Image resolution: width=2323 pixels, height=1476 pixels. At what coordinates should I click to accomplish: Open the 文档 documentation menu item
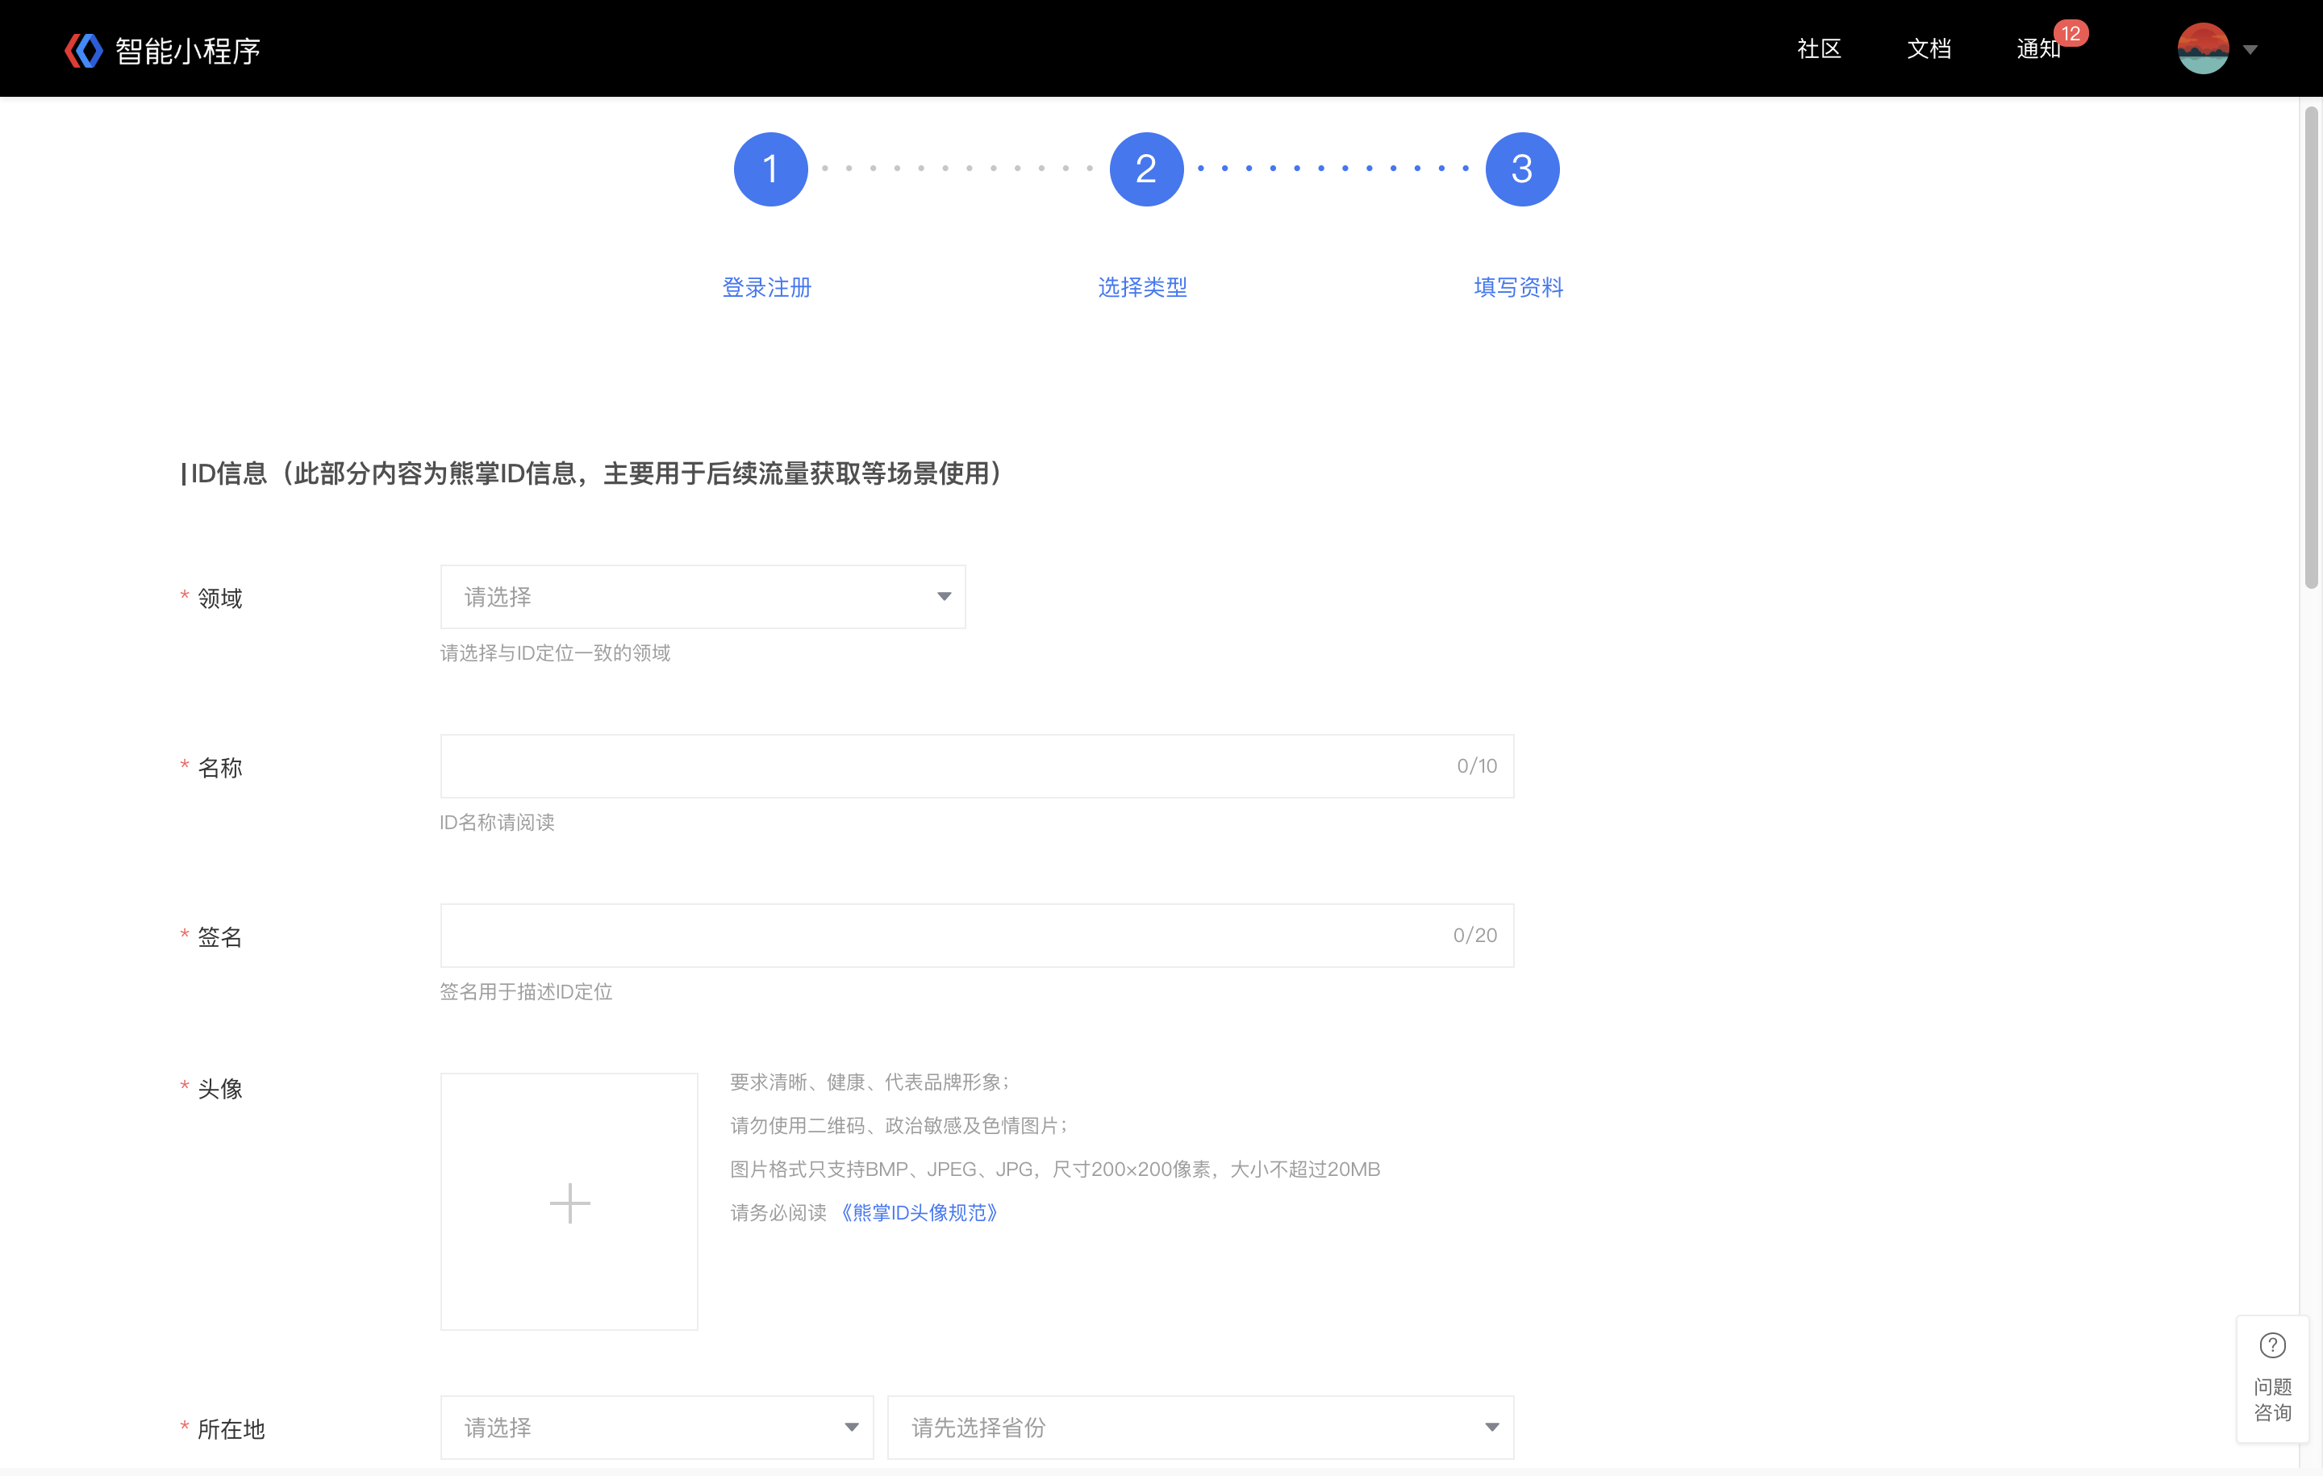pos(1929,49)
